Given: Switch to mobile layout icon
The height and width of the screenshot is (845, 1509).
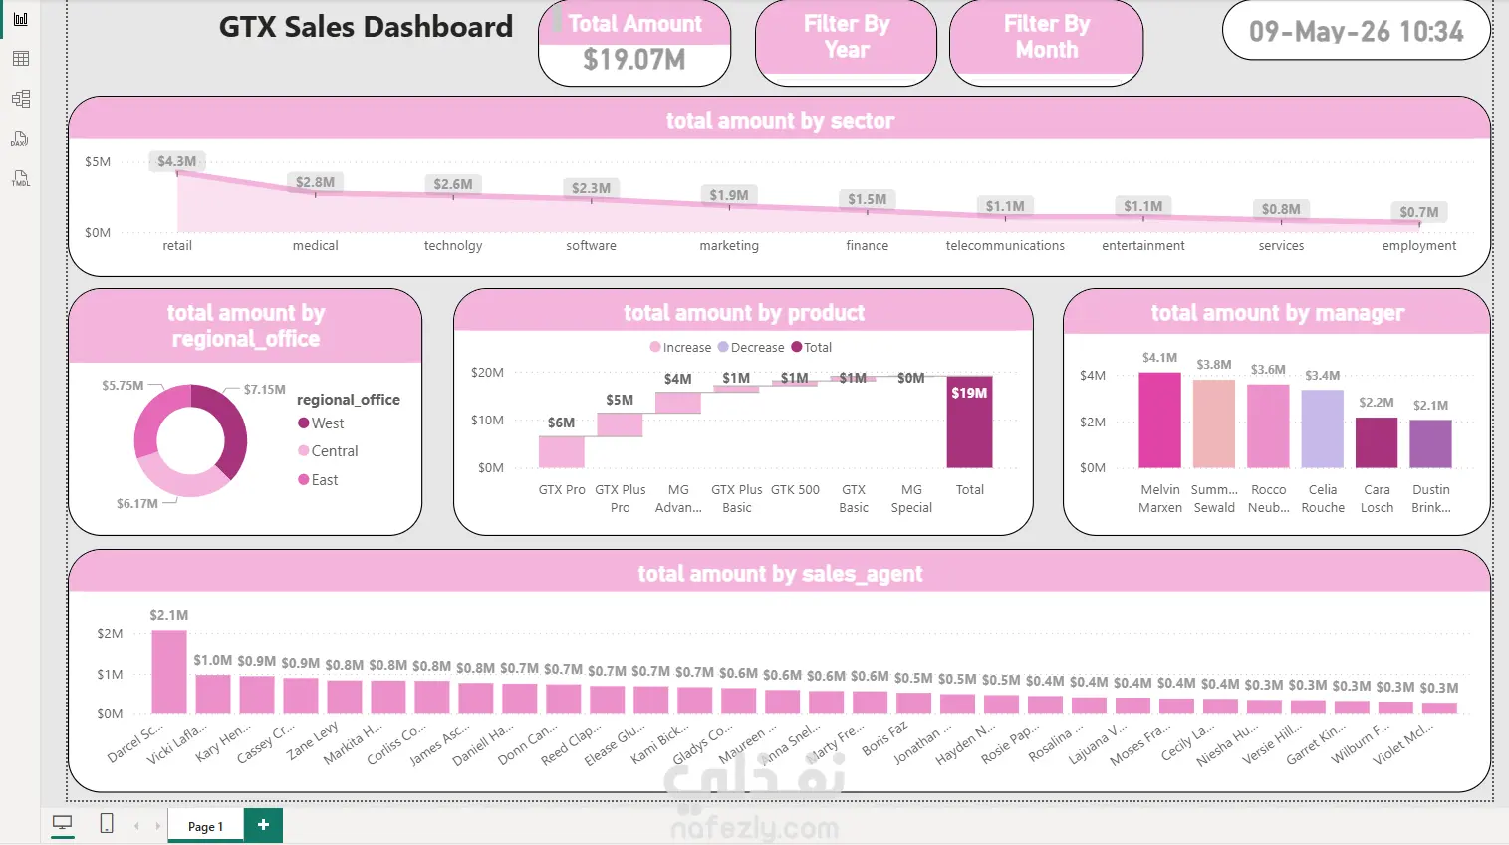Looking at the screenshot, I should (x=107, y=824).
